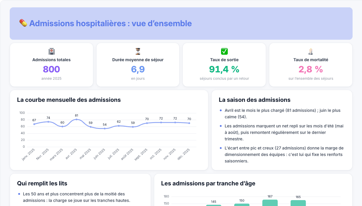Viewport: 362px width, 206px height.
Task: Click the 'en jours' caption
Action: pos(138,79)
